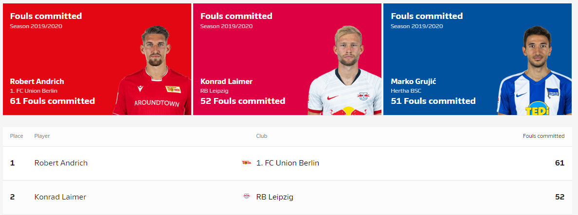The image size is (578, 215).
Task: Open 1. FC Union Berlin club link in table
Action: pos(288,163)
